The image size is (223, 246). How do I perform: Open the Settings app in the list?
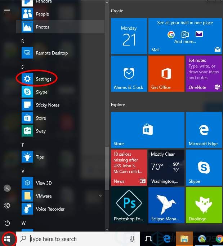point(43,79)
